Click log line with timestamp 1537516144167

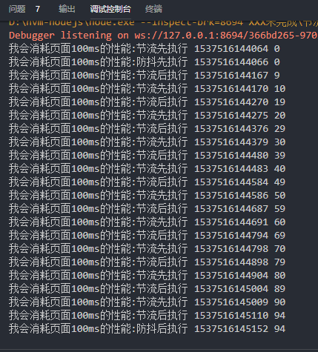click(x=145, y=76)
